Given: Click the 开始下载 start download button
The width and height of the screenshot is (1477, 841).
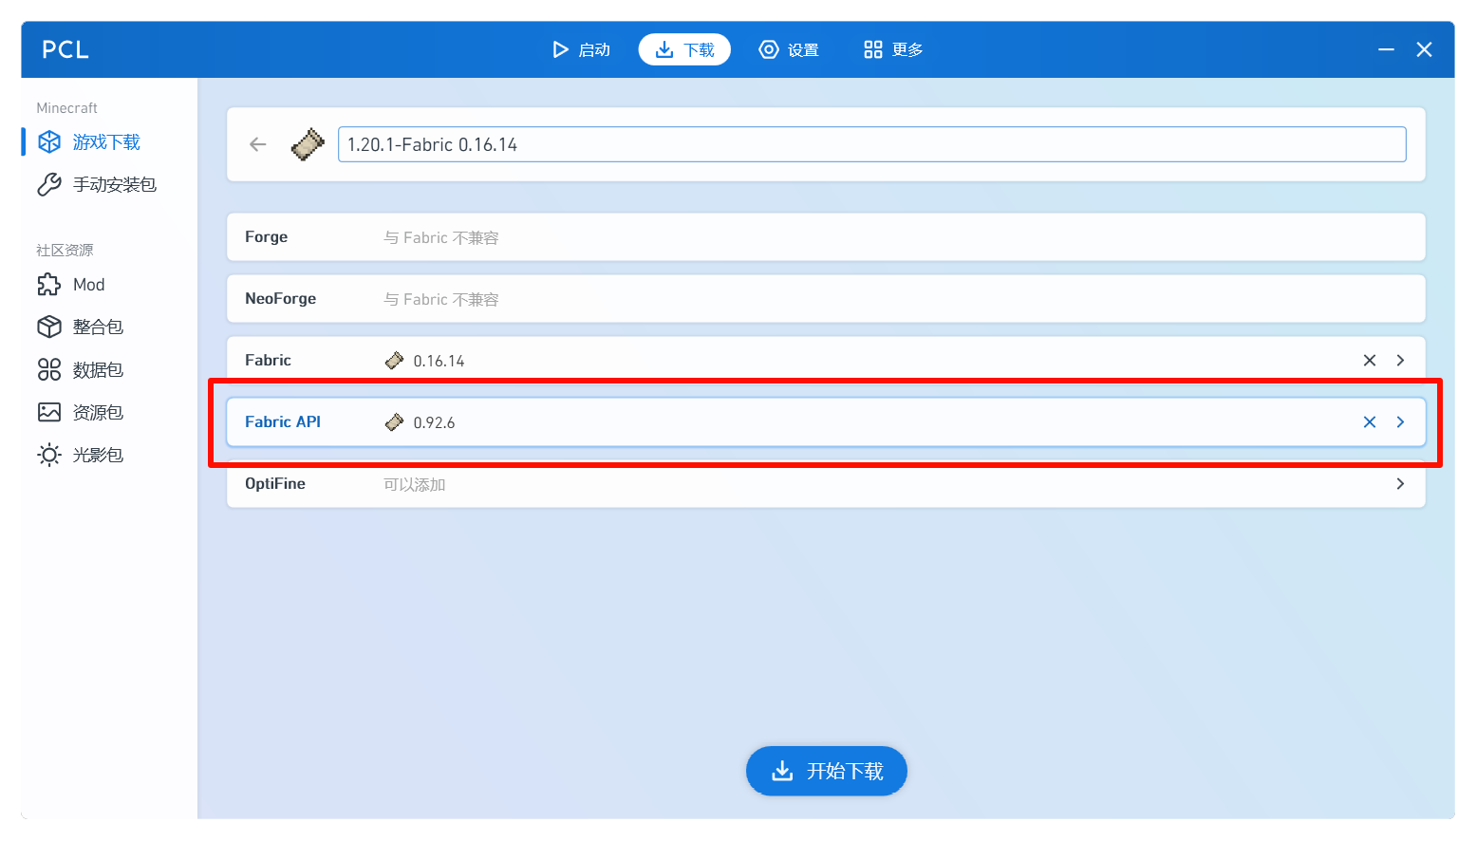Looking at the screenshot, I should point(827,771).
